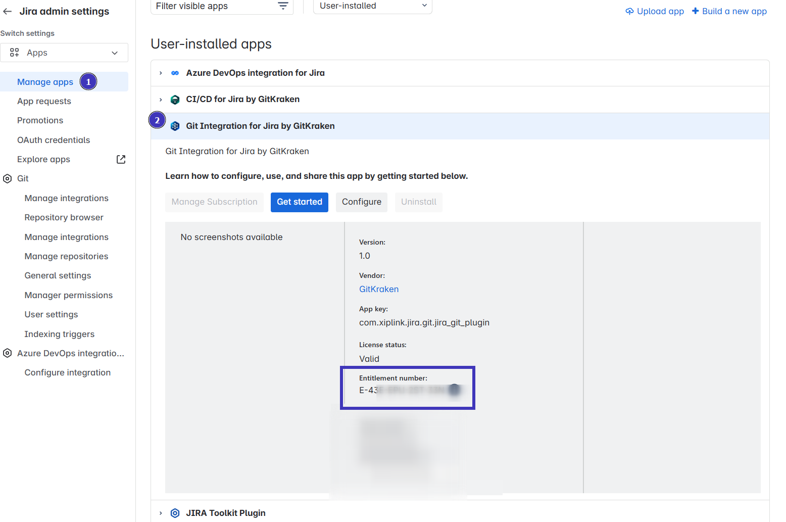Click the Azure DevOps integration app icon
This screenshot has height=522, width=786.
click(175, 73)
